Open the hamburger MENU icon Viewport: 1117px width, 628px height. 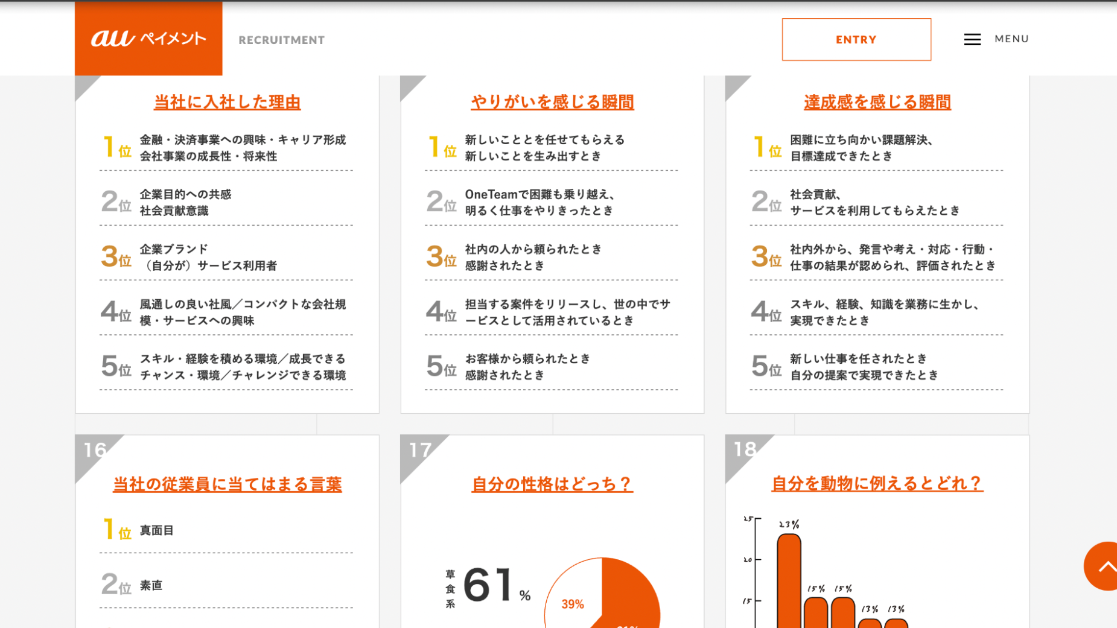[972, 39]
